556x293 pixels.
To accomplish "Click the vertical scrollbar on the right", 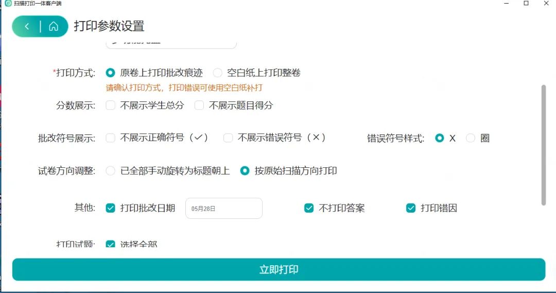I will [x=544, y=145].
